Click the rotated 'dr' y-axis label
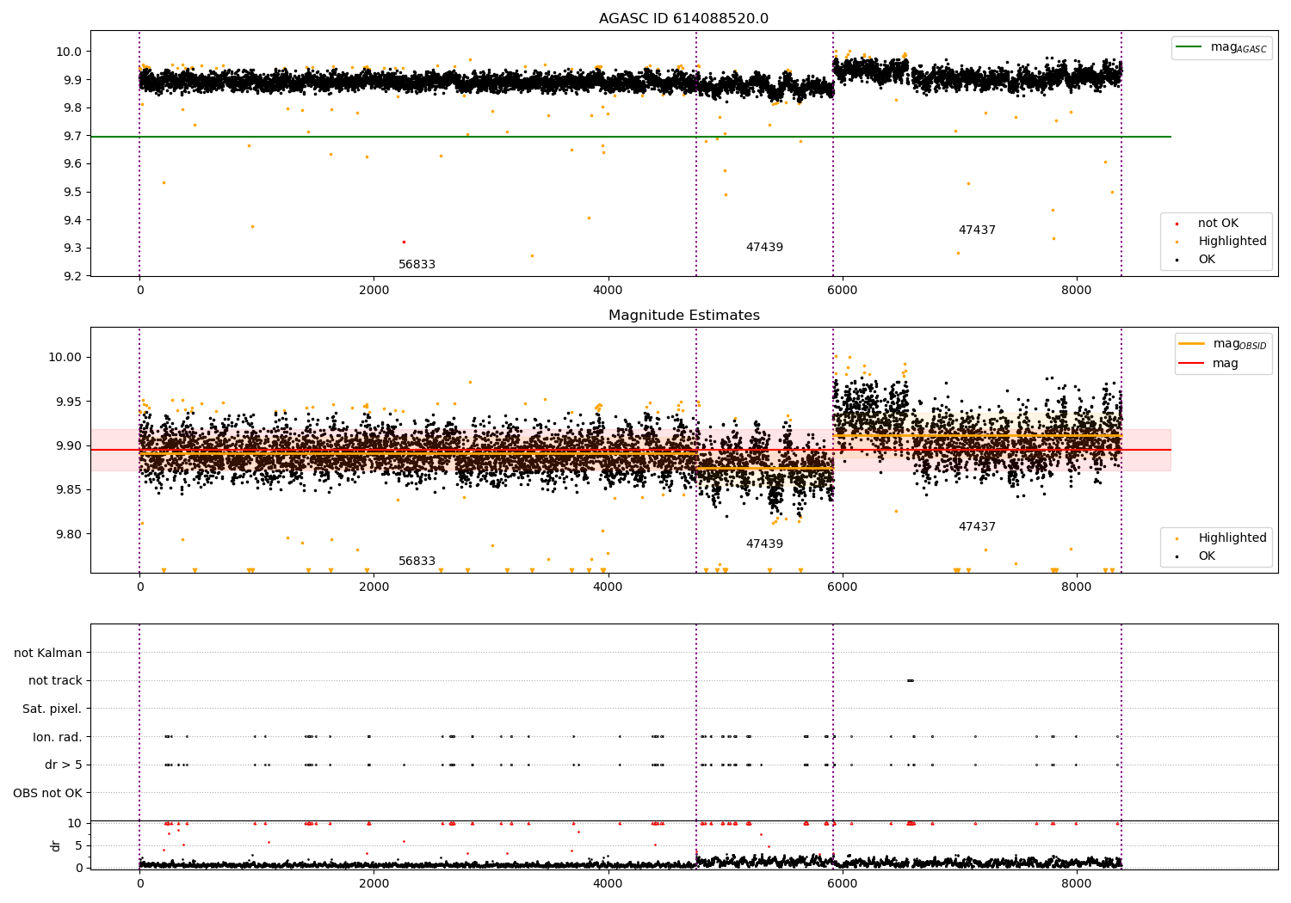This screenshot has height=903, width=1291. pos(56,845)
